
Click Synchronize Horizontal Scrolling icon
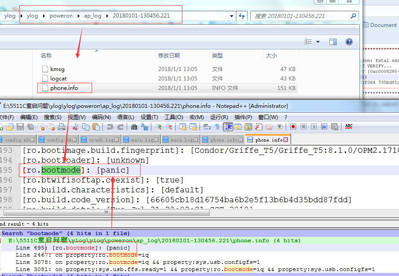coord(193,127)
